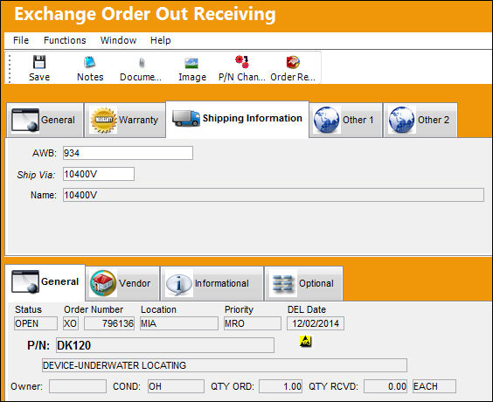Switch to the Optional tab
Screen dimensions: 493x402
(303, 283)
